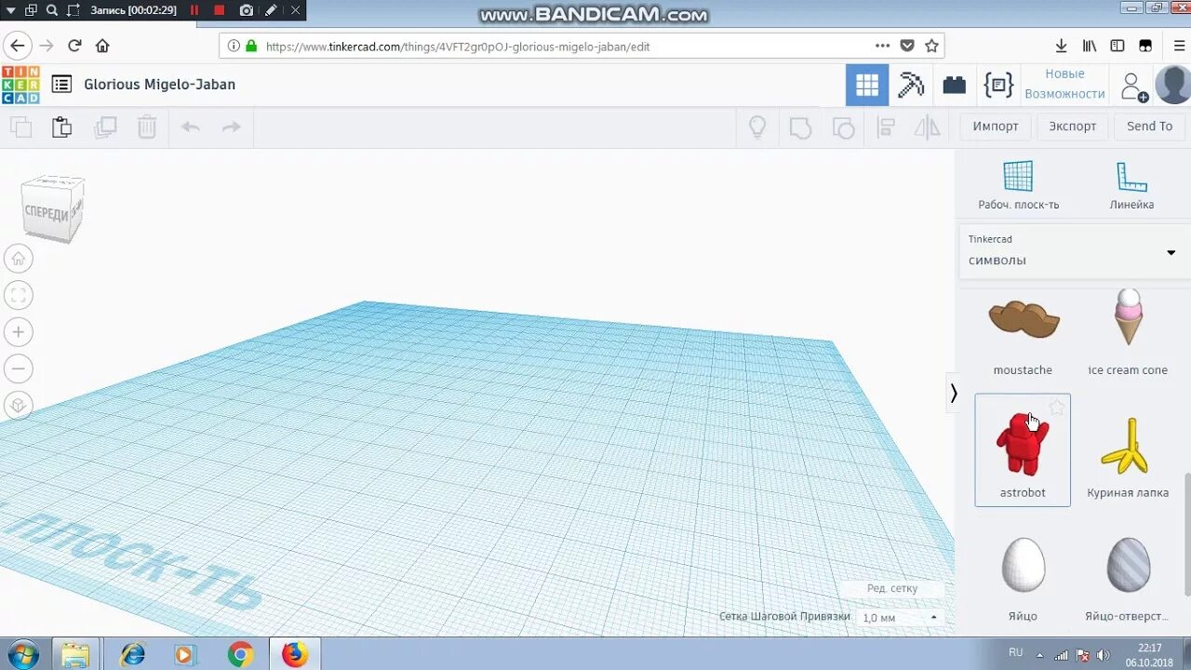
Task: Click the zoom in plus button
Action: 19,332
